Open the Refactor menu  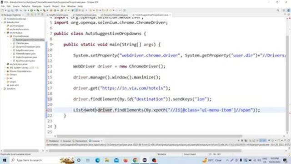point(26,6)
